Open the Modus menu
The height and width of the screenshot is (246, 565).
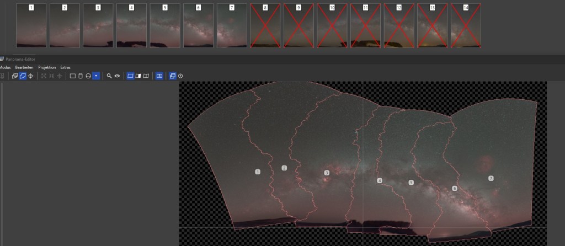[5, 67]
